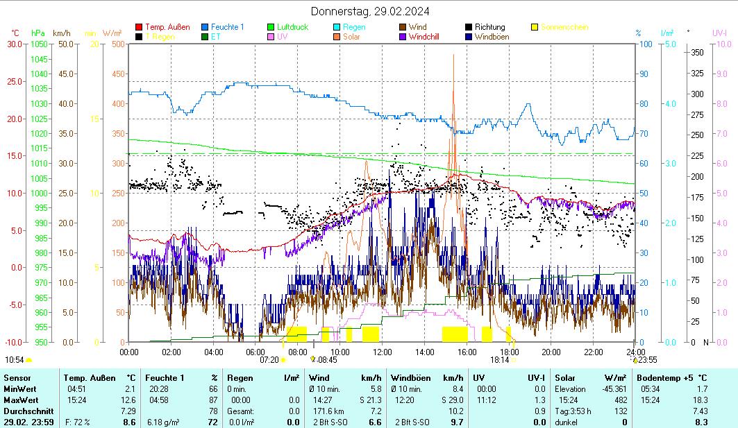Viewport: 738px width, 428px height.
Task: Click the 171.6 km wind run value
Action: coord(328,411)
